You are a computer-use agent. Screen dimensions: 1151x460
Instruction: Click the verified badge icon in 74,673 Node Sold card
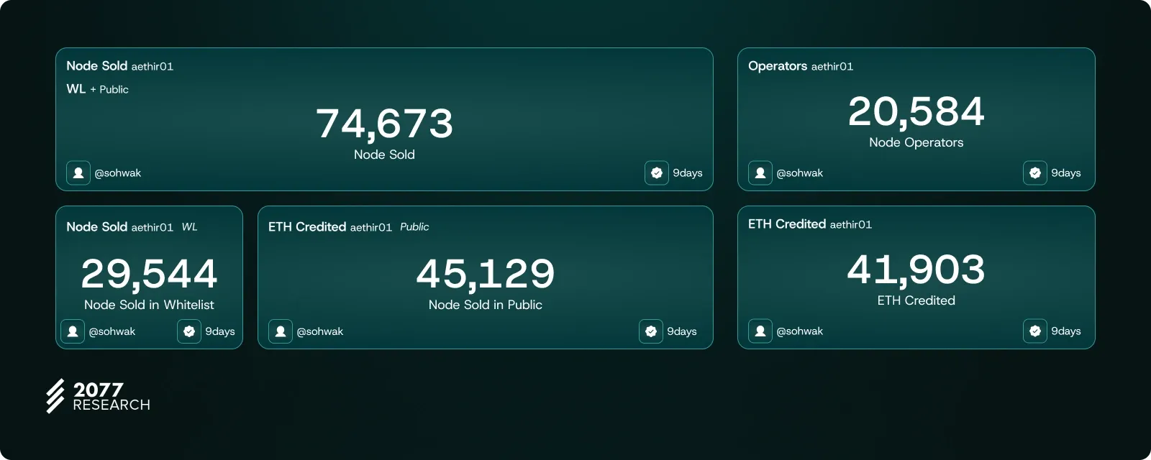tap(656, 173)
